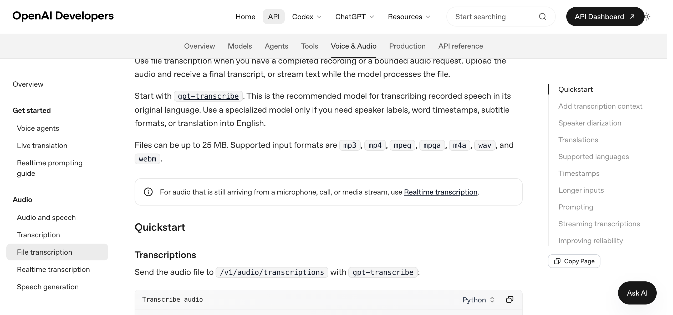Expand the Codex menu
The width and height of the screenshot is (673, 315).
[307, 17]
